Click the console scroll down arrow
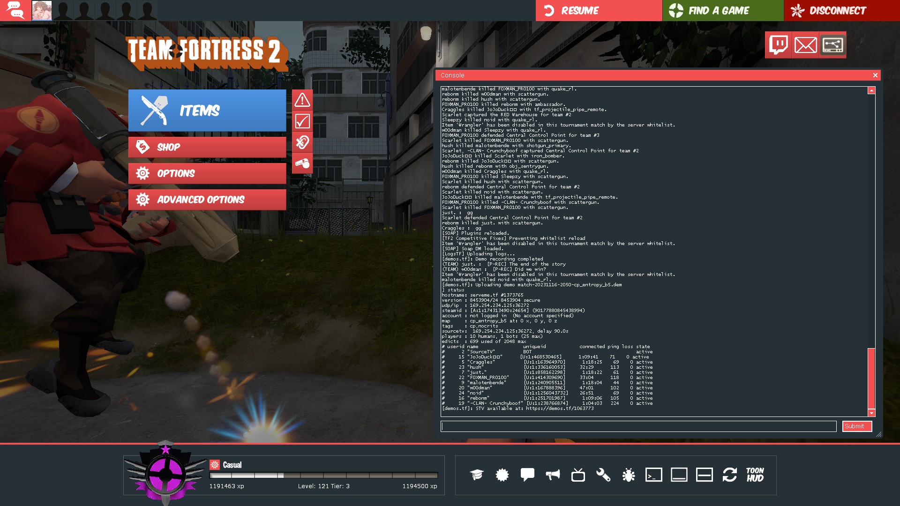 [x=871, y=413]
